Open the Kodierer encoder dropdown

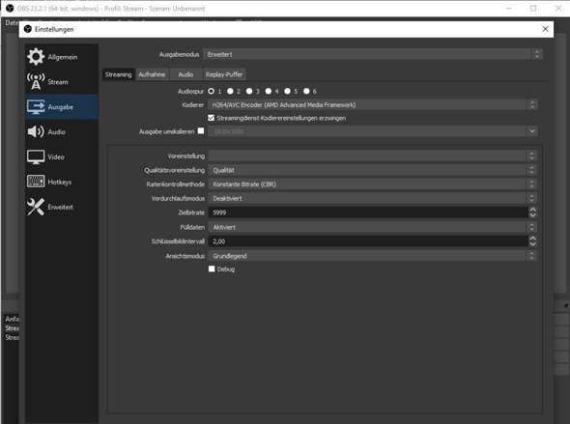[373, 105]
